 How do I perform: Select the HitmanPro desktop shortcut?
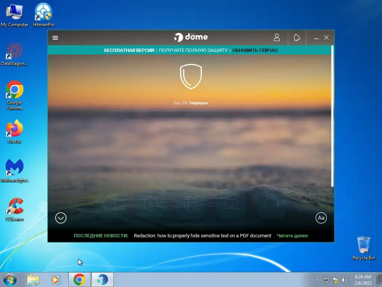click(44, 15)
